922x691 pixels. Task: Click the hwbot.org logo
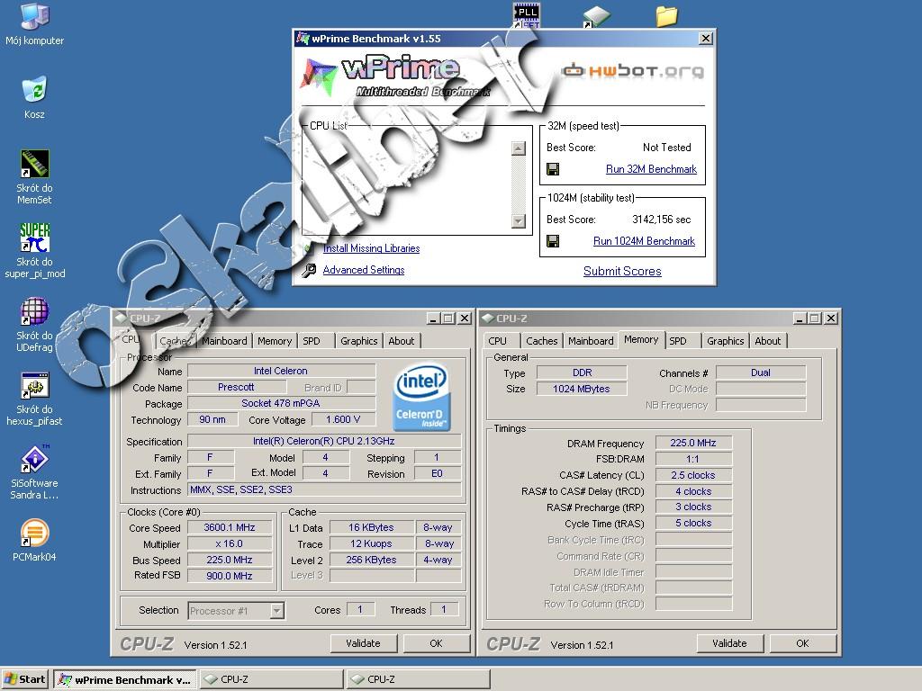point(633,71)
